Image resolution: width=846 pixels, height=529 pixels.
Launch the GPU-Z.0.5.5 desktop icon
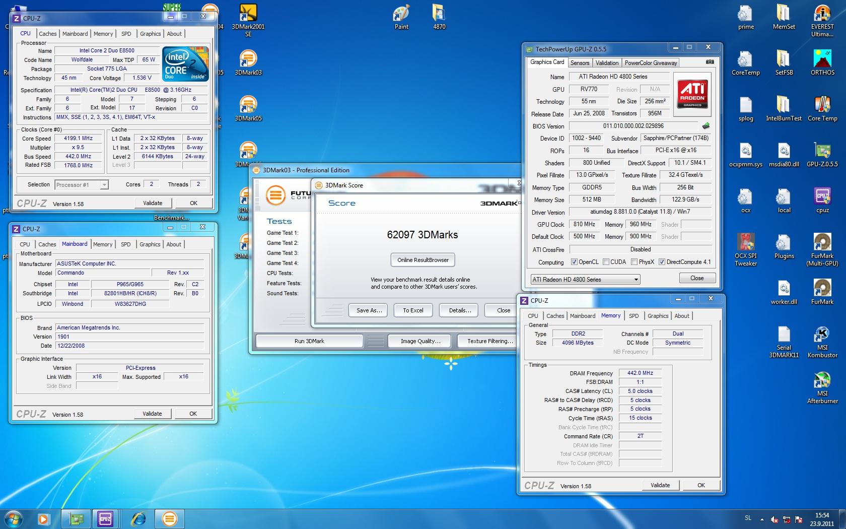pyautogui.click(x=822, y=155)
